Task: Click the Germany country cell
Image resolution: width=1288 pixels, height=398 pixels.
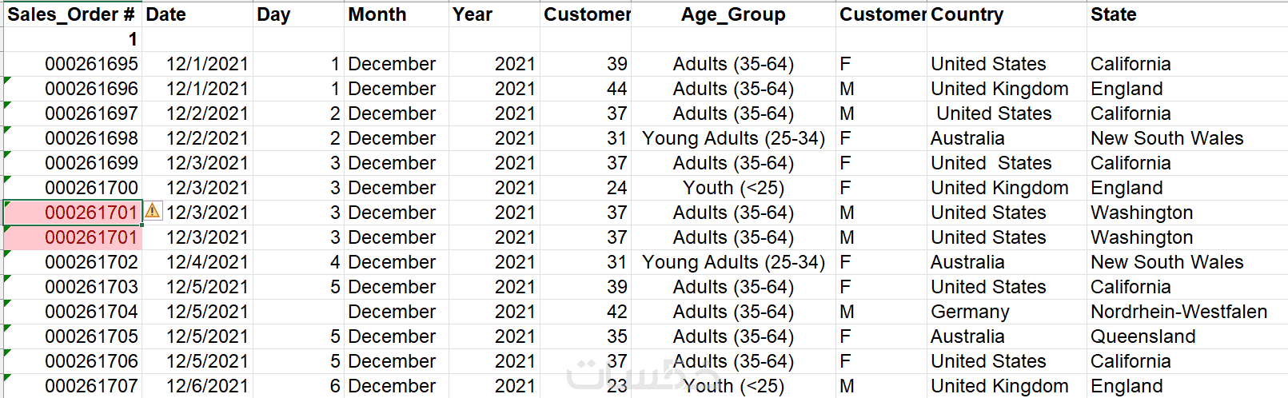Action: pyautogui.click(x=970, y=312)
